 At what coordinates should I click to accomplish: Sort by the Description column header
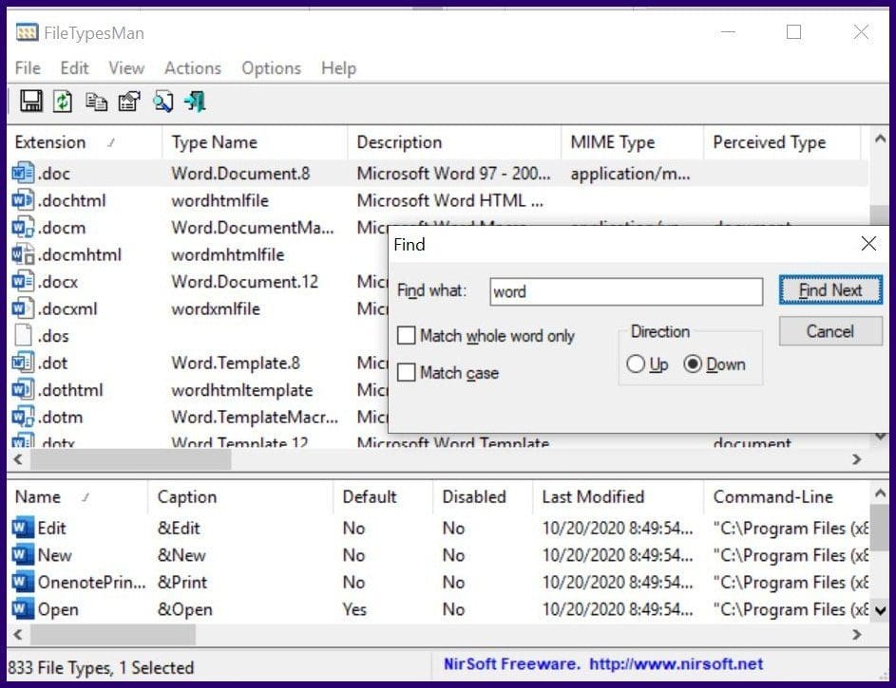[x=454, y=142]
